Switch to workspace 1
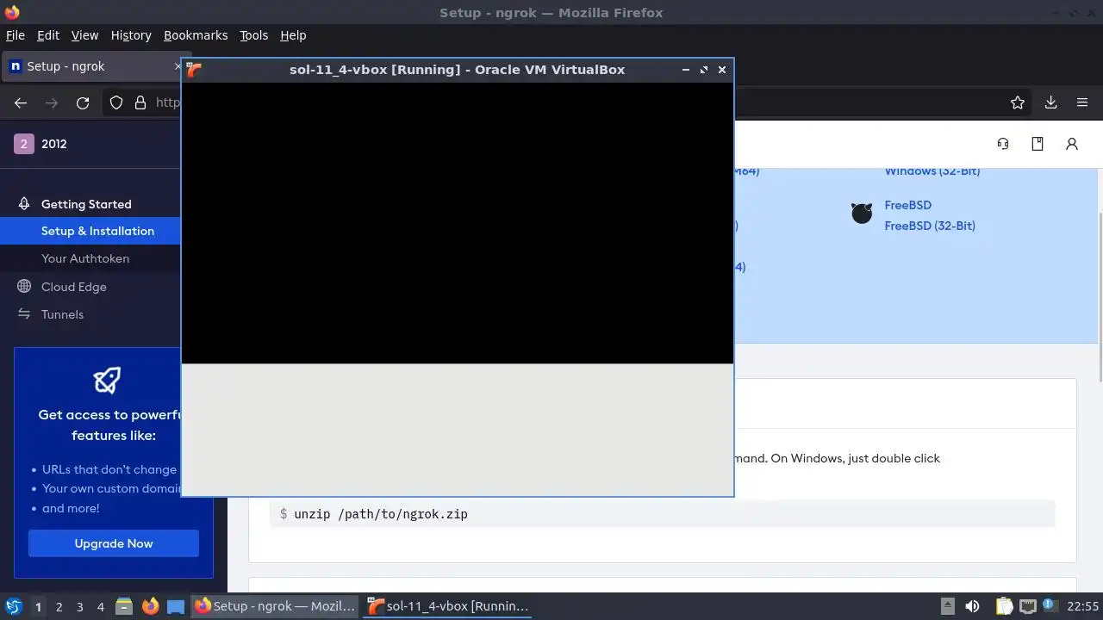The image size is (1103, 620). [x=38, y=607]
